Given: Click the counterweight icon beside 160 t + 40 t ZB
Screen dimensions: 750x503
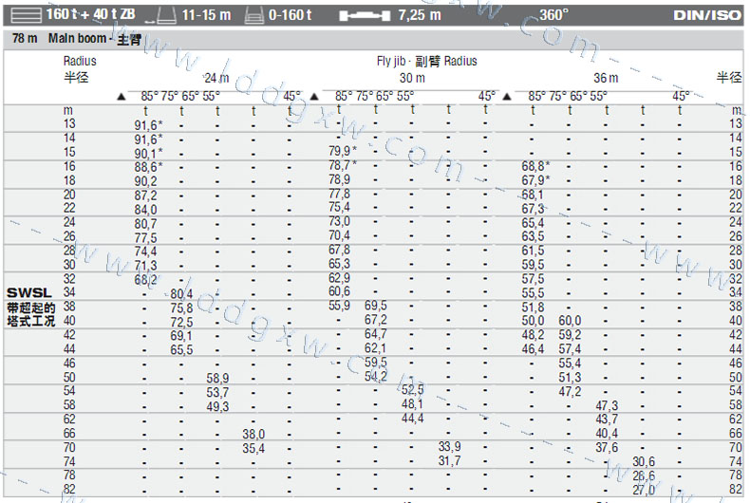Looking at the screenshot, I should pyautogui.click(x=24, y=15).
